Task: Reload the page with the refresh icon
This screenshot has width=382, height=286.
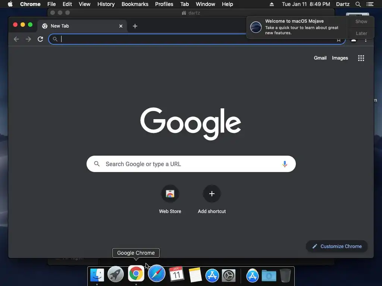Action: pyautogui.click(x=40, y=39)
